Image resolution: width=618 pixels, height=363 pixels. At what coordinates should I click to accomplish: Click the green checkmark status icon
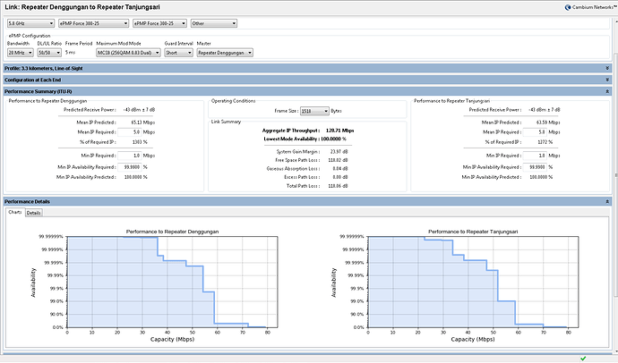click(583, 359)
